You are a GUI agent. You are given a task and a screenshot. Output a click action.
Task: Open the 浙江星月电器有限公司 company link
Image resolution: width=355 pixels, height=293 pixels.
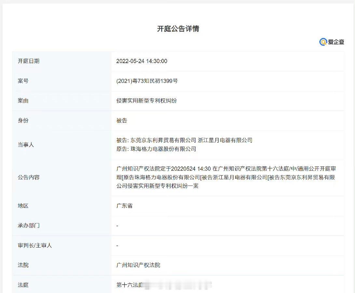point(225,140)
